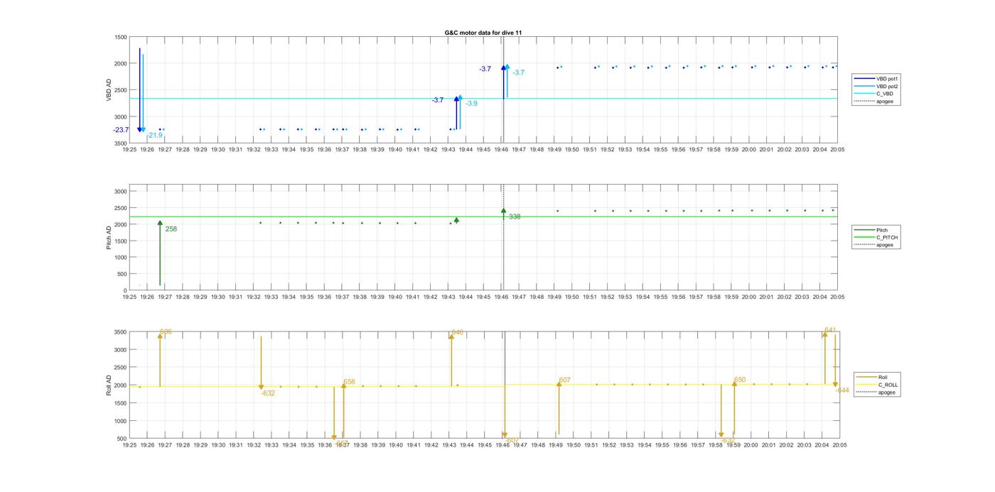Click the '646' annotation in Roll plot
This screenshot has height=492, width=995.
pos(457,332)
